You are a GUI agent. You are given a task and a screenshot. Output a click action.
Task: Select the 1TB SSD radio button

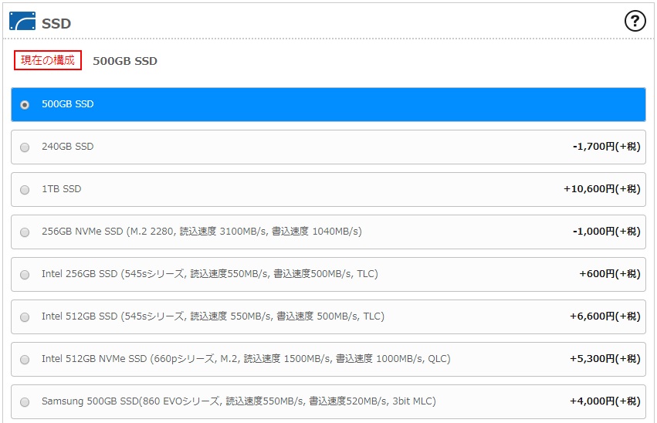(25, 189)
